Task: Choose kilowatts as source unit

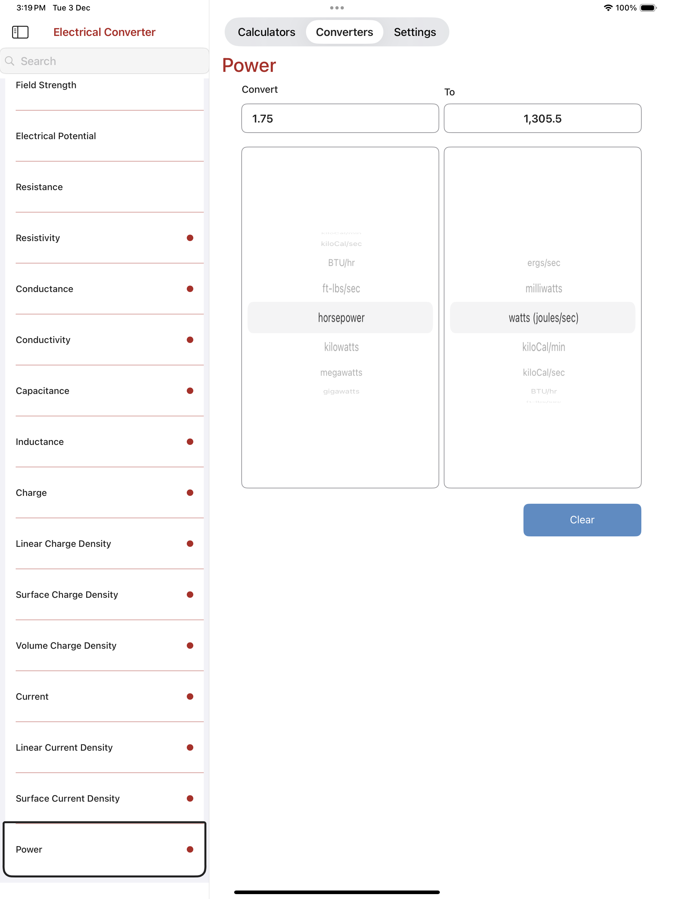Action: pos(341,347)
